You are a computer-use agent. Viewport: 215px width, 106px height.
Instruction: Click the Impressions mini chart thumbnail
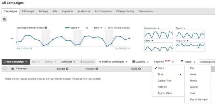[158, 34]
